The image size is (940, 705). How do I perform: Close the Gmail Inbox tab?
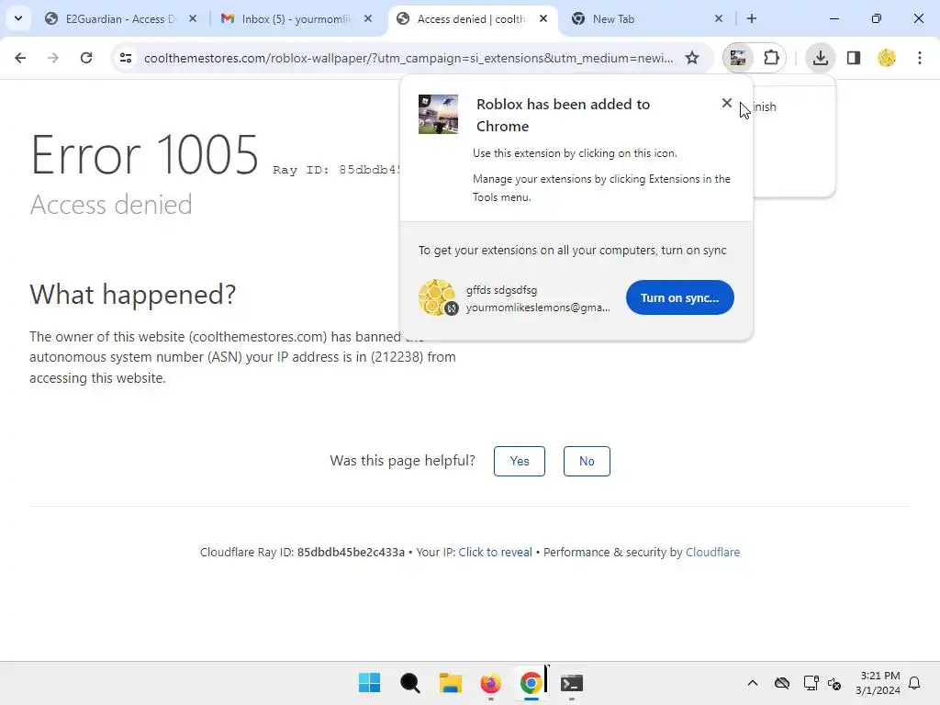[368, 18]
